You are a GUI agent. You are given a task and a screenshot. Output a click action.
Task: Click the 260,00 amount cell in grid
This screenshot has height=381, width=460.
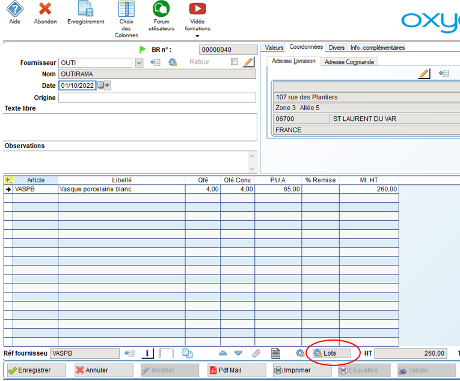click(369, 189)
